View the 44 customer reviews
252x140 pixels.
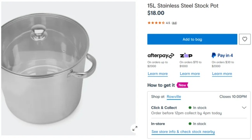point(174,23)
